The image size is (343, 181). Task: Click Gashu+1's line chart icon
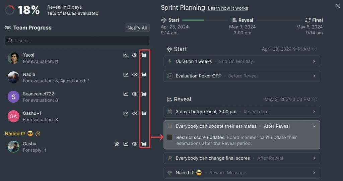click(126, 114)
